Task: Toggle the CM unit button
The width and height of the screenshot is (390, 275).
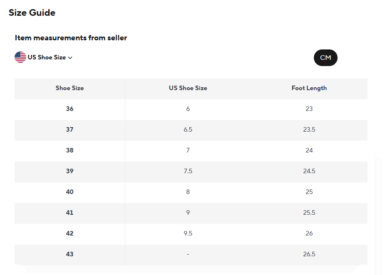Action: 325,58
